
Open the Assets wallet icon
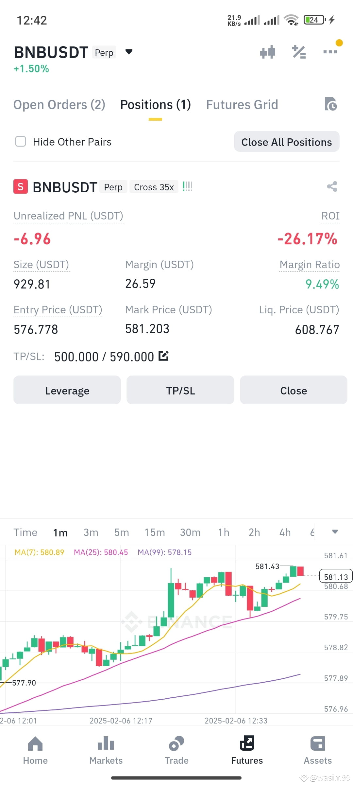pyautogui.click(x=318, y=743)
